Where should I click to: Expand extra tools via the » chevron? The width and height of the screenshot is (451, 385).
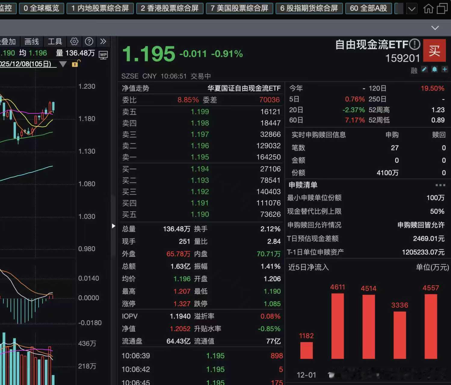click(x=103, y=42)
